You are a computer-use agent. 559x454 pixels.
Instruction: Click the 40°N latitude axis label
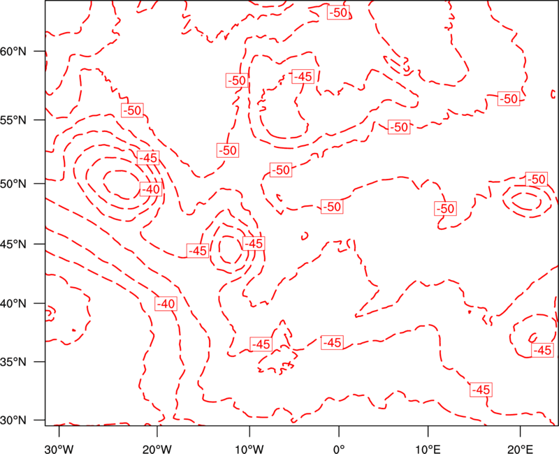[13, 304]
